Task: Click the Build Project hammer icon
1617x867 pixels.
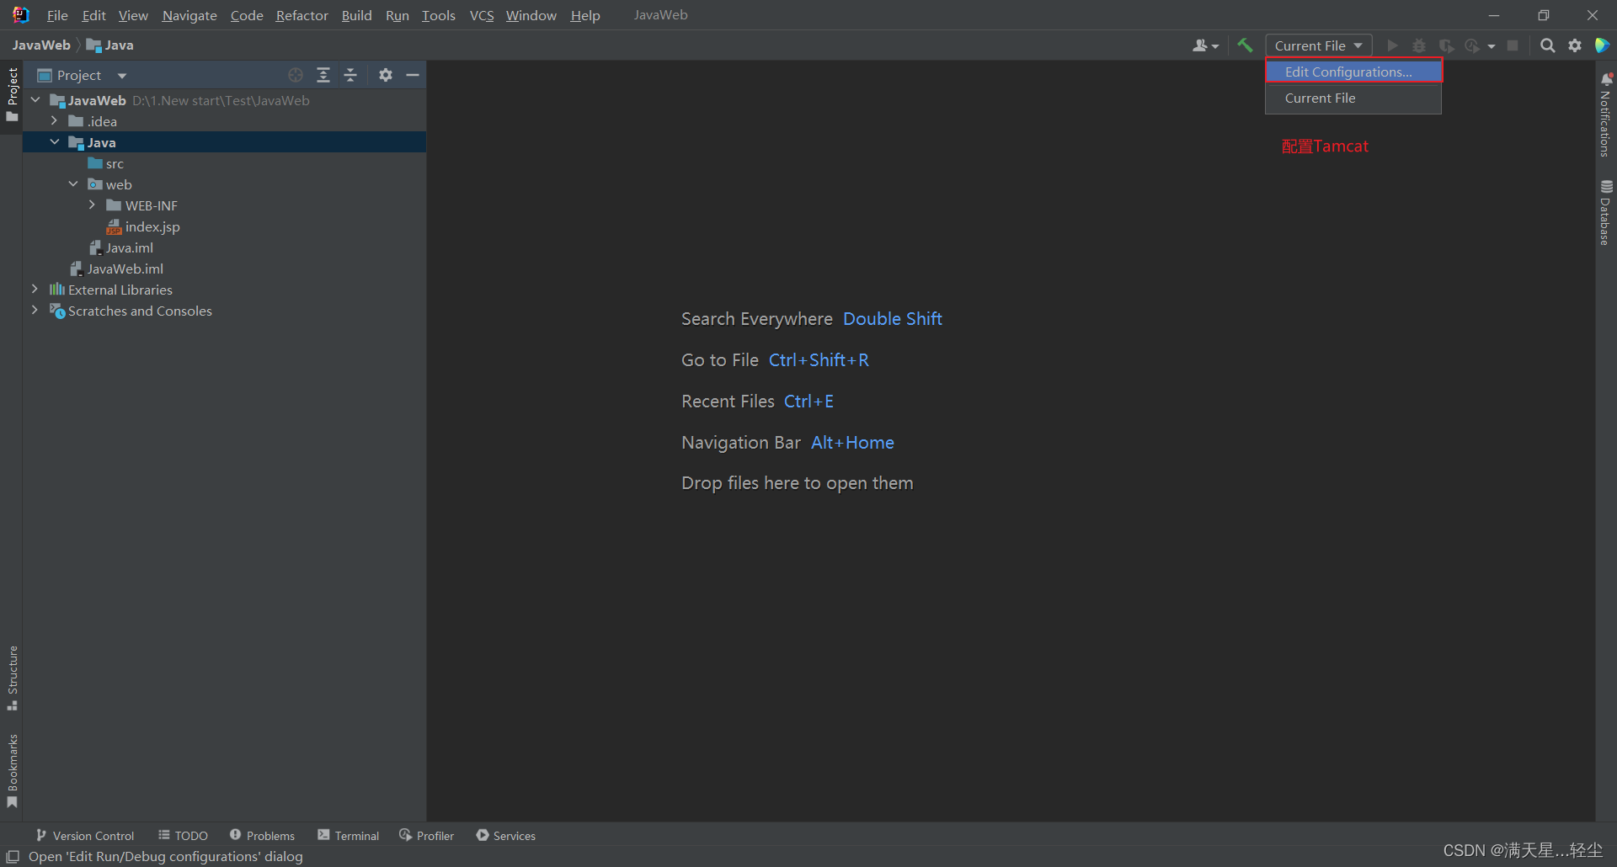Action: point(1245,45)
